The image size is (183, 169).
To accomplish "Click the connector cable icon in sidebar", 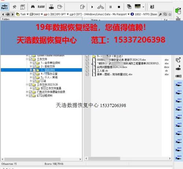I will click(x=178, y=76).
